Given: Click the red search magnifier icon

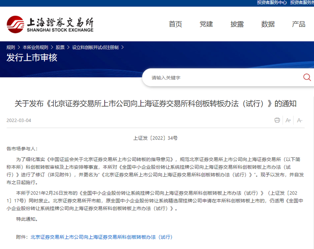Looking at the screenshot, I should 307,77.
